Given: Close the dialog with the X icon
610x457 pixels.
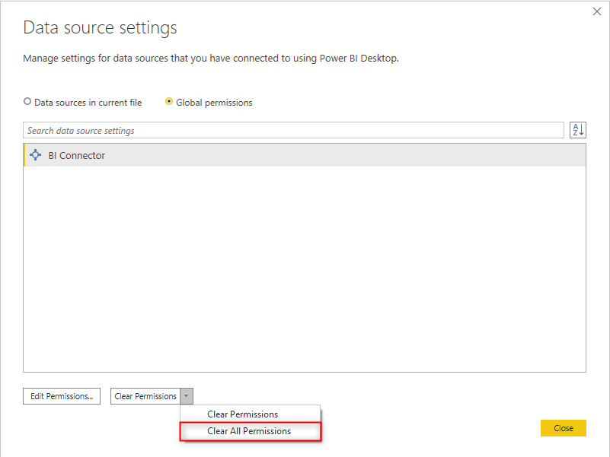Looking at the screenshot, I should click(x=597, y=11).
